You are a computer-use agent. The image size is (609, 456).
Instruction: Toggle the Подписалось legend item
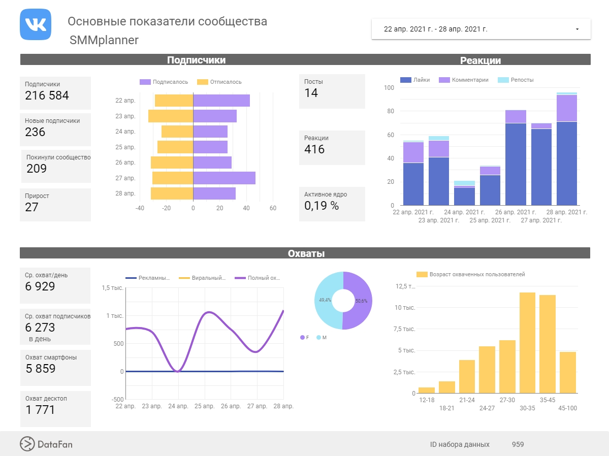pos(164,82)
